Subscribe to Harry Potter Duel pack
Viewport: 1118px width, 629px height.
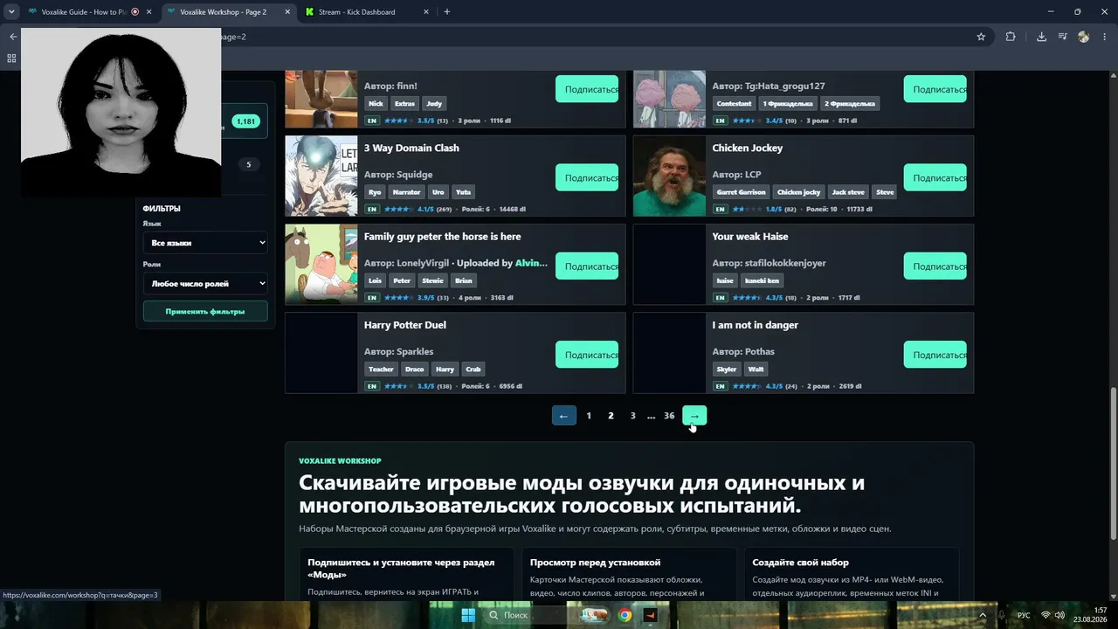coord(587,355)
